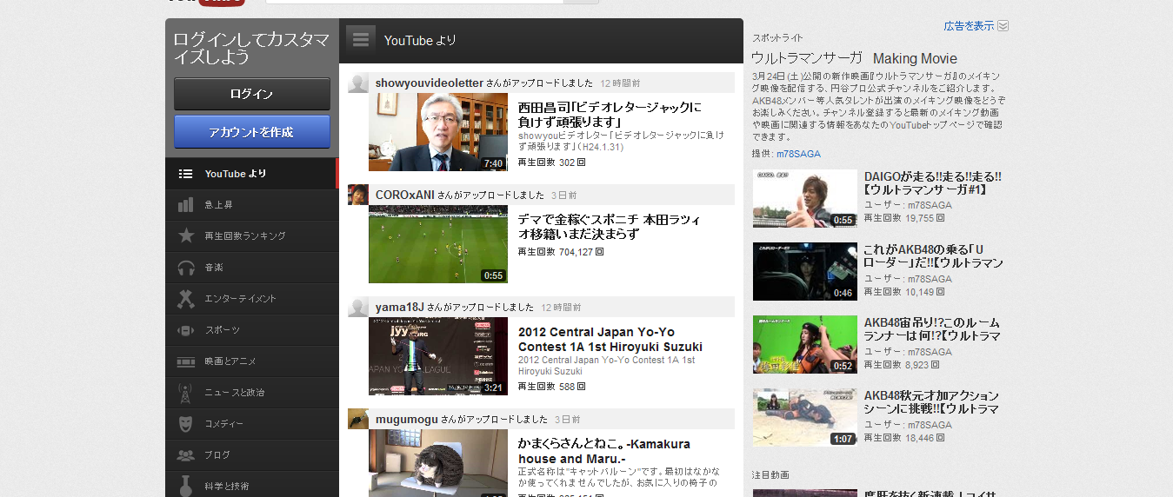Click the film strip icon for 映画とアニメ

185,361
